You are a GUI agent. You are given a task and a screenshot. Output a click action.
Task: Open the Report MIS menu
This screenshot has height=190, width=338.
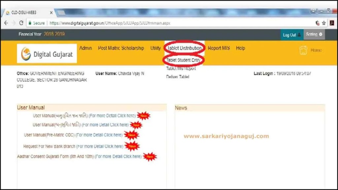point(219,48)
